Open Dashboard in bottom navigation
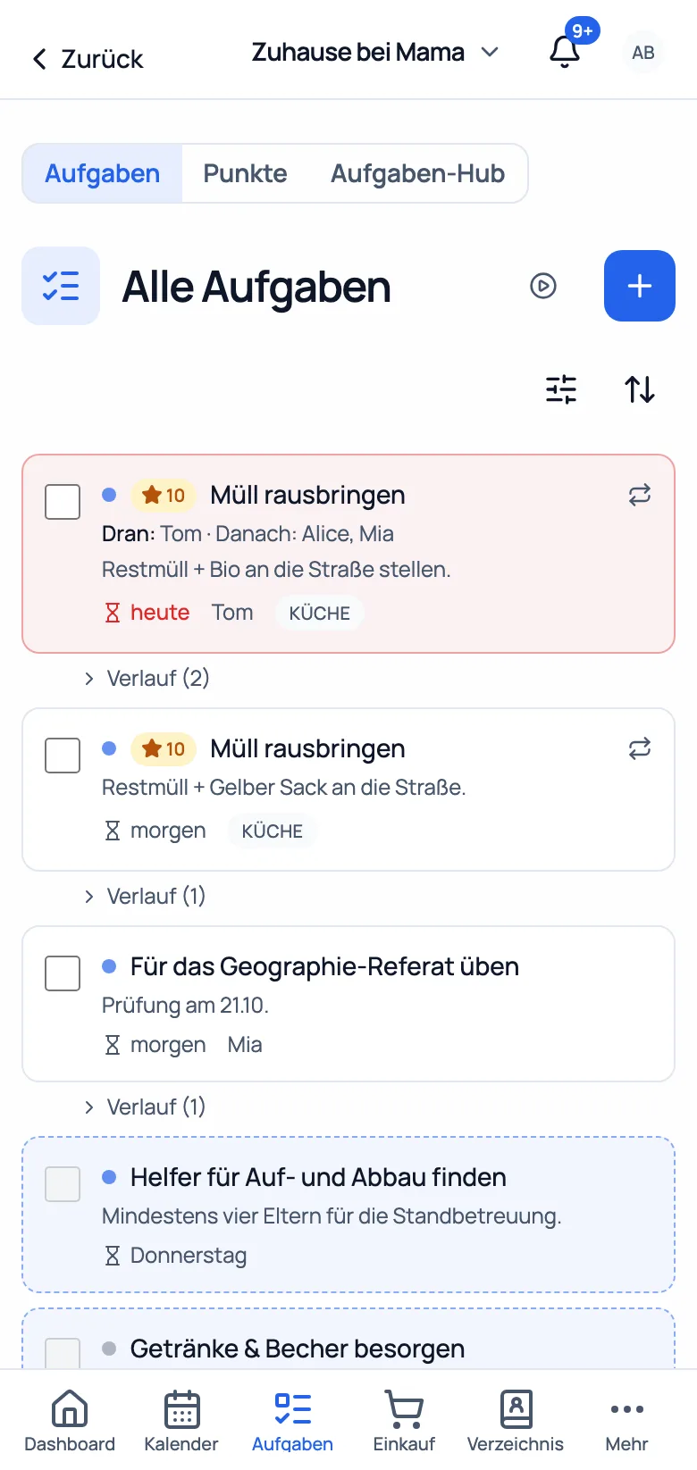 point(70,1421)
